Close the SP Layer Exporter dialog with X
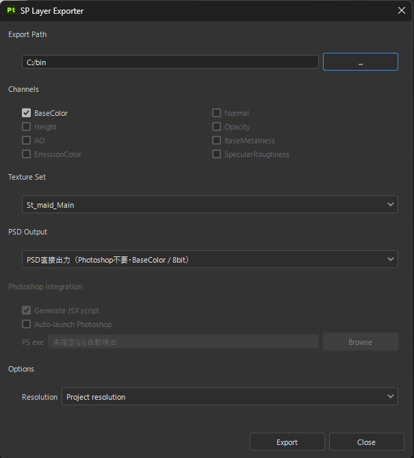Screen dimensions: 414x458 point(402,10)
